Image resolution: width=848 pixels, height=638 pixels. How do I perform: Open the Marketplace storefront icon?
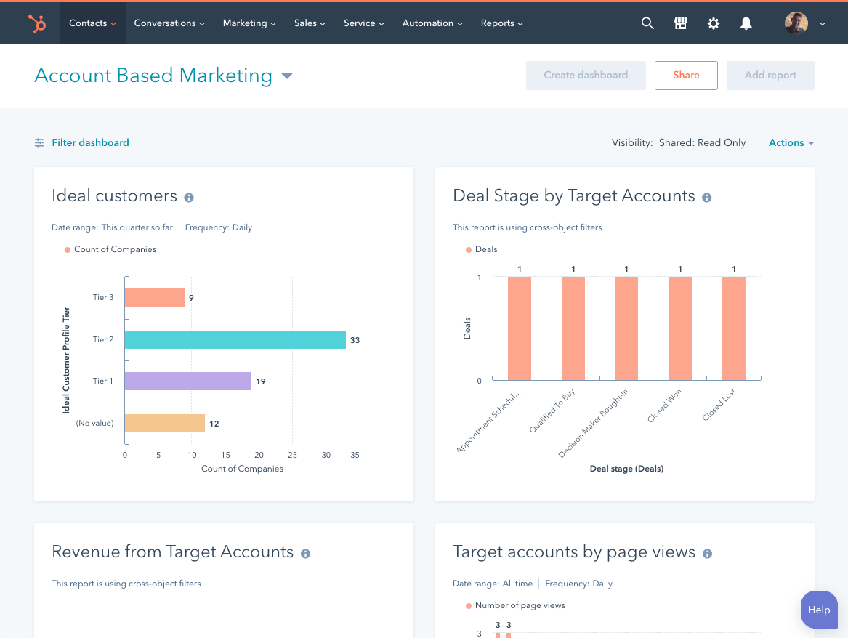click(x=681, y=23)
